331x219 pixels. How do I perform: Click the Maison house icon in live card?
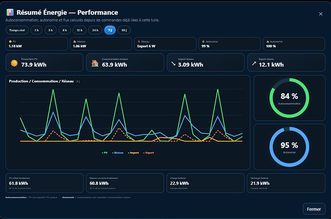(74, 42)
